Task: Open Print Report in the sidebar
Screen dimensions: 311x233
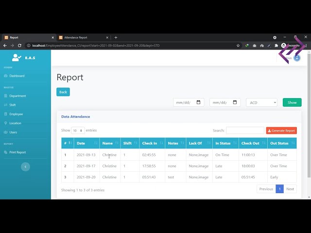Action: 15,152
